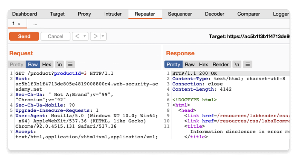This screenshot has width=297, height=166.
Task: Switch to the Proxy tab
Action: (84, 14)
